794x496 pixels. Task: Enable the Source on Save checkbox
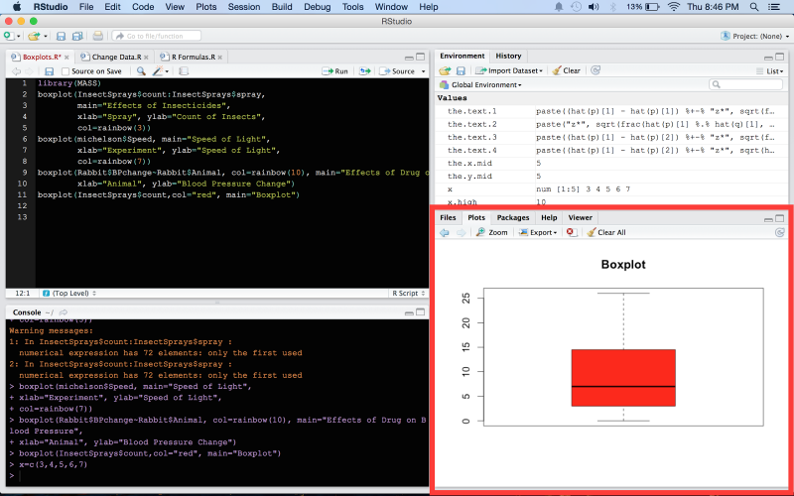tap(66, 71)
